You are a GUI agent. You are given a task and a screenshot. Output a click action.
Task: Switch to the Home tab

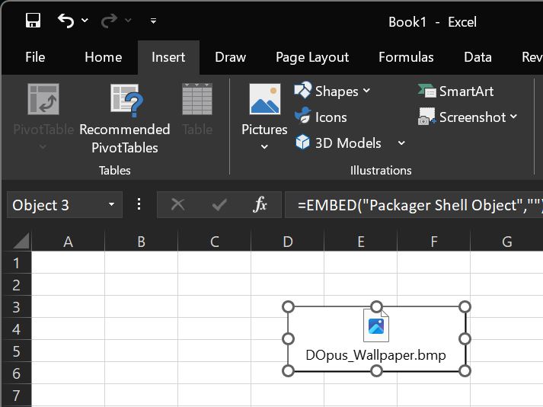coord(104,57)
